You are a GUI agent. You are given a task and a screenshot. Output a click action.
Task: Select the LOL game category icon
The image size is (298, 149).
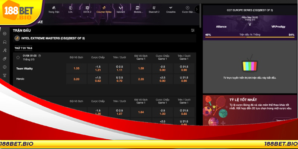(70, 9)
